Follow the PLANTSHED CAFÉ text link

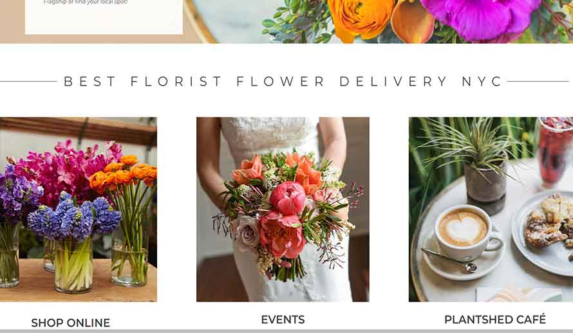point(495,319)
